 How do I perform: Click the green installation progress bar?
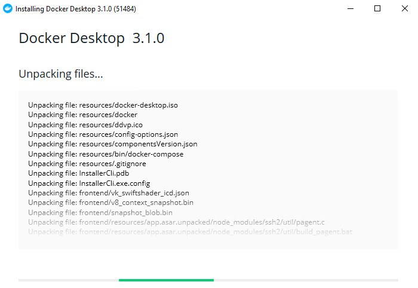point(166,280)
